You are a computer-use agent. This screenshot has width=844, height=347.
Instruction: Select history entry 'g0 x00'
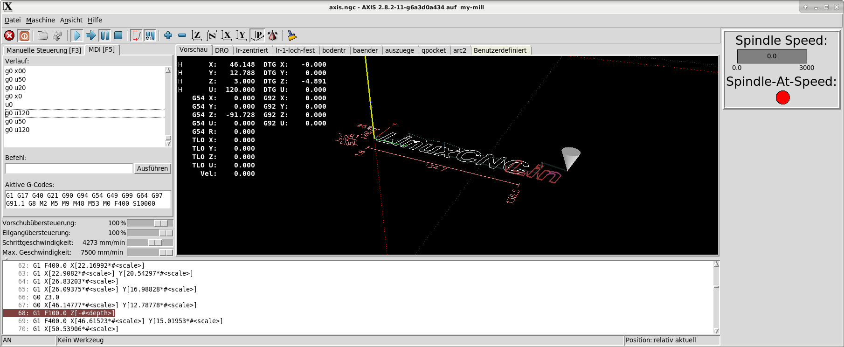84,71
